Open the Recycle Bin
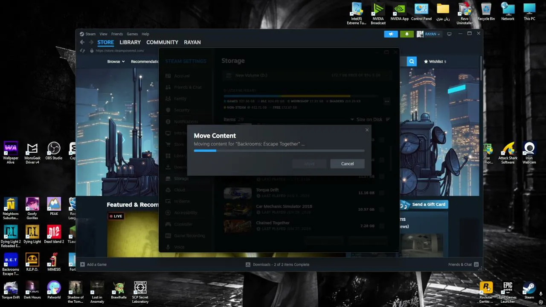 (486, 12)
